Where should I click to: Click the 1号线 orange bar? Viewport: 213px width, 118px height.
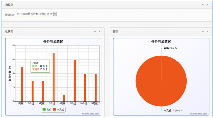pyautogui.click(x=22, y=84)
